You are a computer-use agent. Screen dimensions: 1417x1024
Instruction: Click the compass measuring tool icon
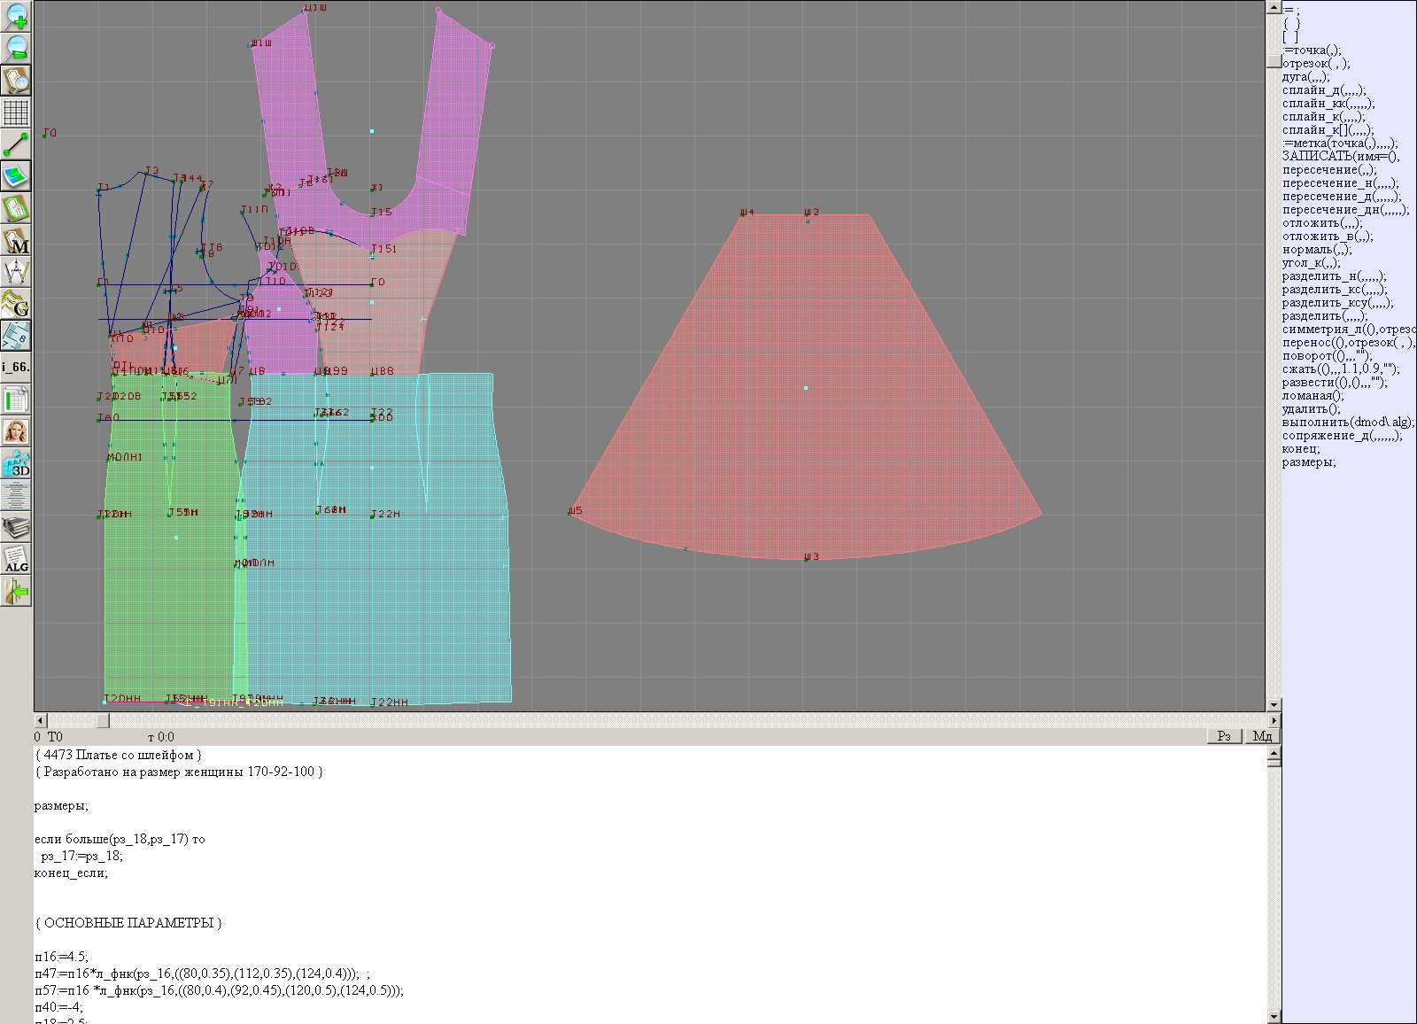point(16,272)
